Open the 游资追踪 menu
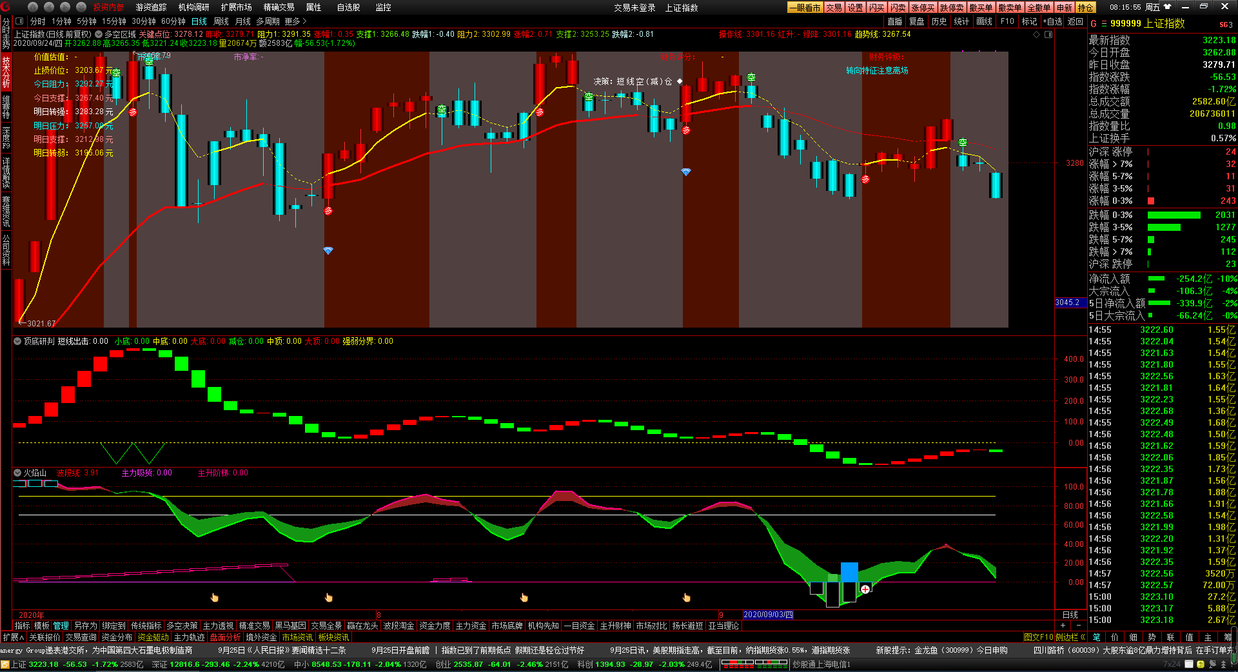This screenshot has height=672, width=1238. 151,7
